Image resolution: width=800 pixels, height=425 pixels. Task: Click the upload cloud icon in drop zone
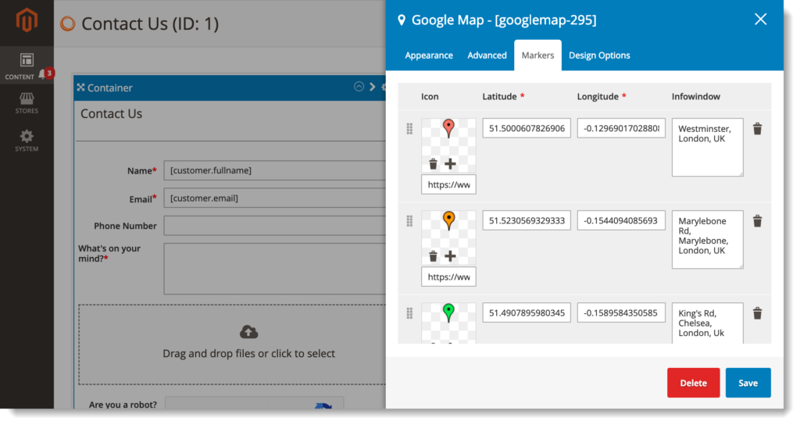pos(248,332)
